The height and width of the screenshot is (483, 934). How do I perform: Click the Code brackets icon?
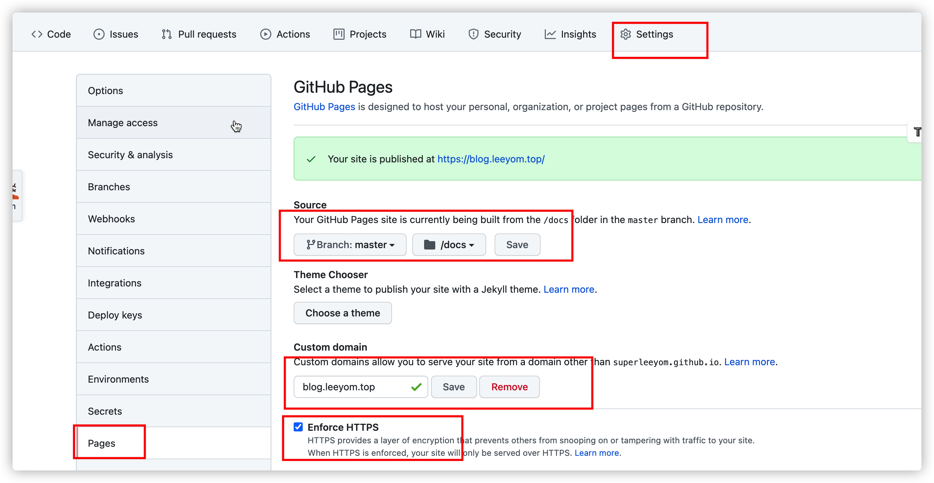coord(37,34)
